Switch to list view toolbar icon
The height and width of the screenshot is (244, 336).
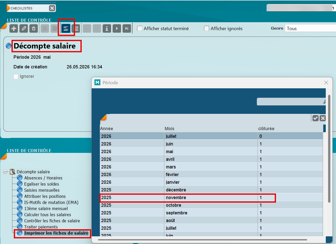(76, 29)
